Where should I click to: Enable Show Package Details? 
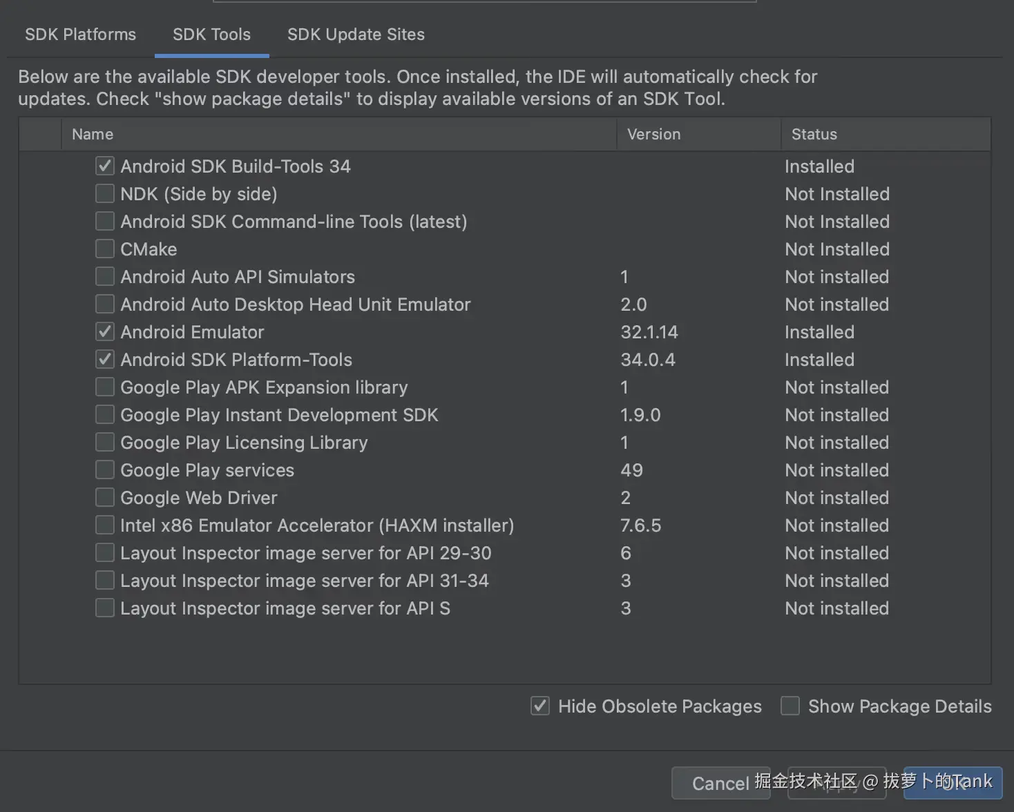tap(790, 706)
